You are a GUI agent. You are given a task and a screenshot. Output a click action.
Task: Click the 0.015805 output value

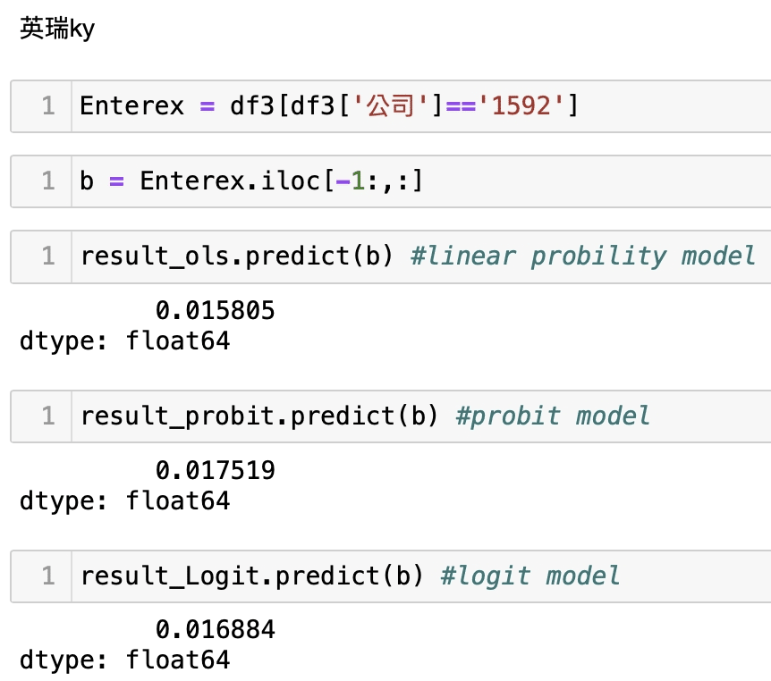coord(215,310)
